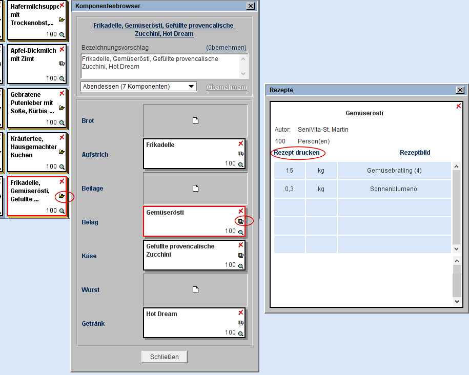This screenshot has width=469, height=375.
Task: Add component in empty Wurst slot
Action: 195,290
